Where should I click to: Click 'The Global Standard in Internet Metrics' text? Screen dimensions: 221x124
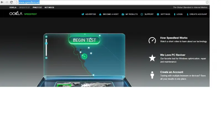click(190, 7)
